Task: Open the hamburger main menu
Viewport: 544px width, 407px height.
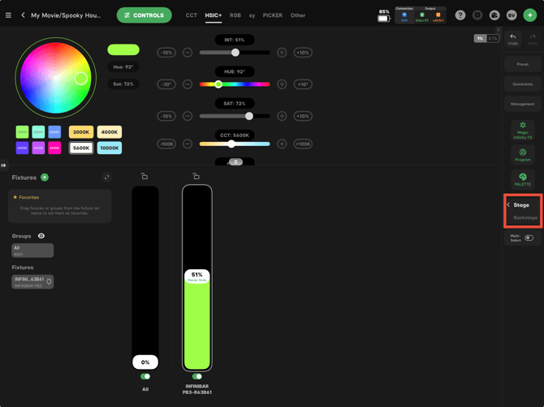Action: pos(8,15)
